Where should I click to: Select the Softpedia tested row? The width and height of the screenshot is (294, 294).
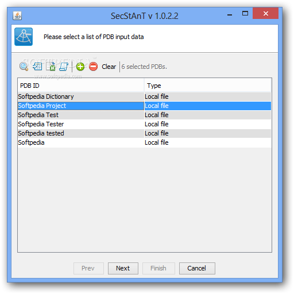point(145,133)
